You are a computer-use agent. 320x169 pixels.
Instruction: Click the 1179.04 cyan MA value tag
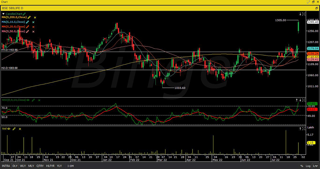click(x=313, y=49)
